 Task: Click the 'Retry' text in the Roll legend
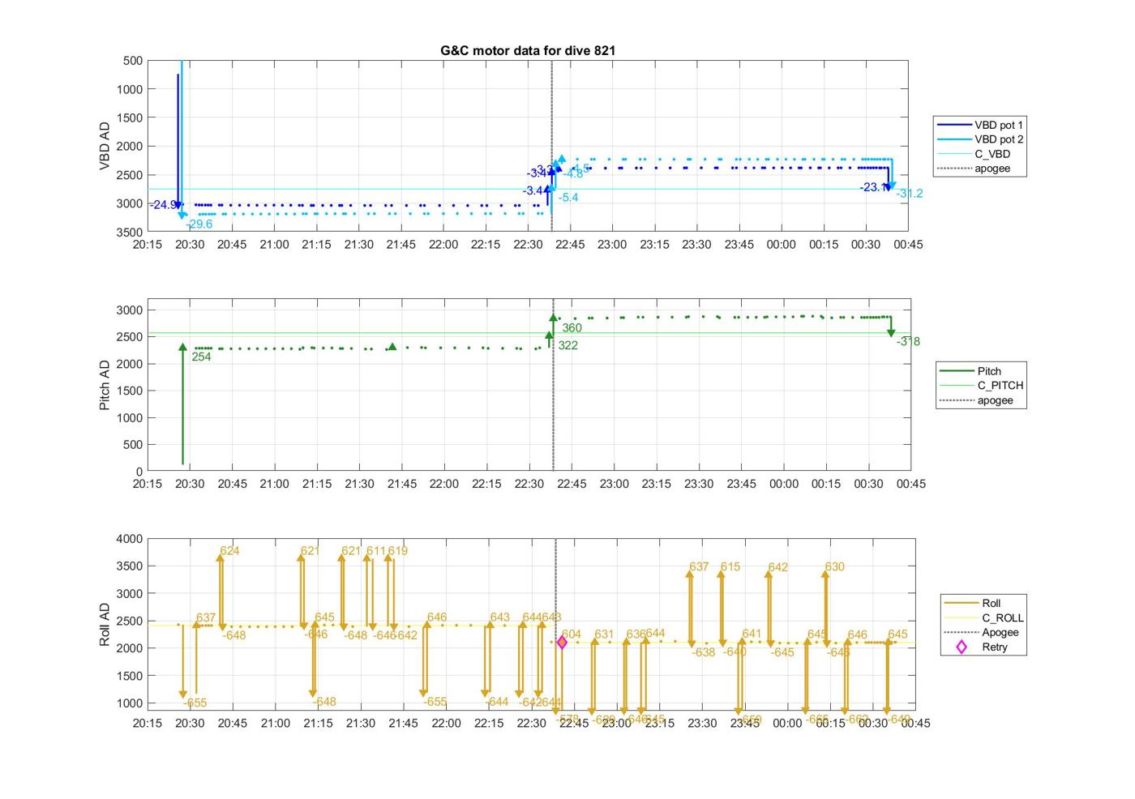pos(995,647)
